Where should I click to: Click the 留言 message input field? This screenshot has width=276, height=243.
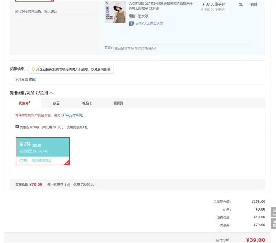point(182,49)
